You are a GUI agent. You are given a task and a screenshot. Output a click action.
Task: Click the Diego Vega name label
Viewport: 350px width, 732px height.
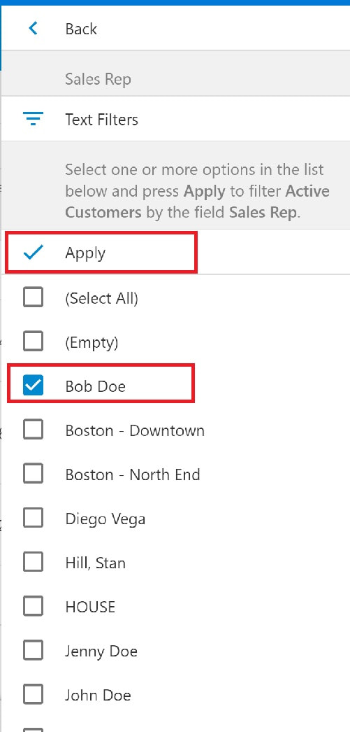[105, 519]
